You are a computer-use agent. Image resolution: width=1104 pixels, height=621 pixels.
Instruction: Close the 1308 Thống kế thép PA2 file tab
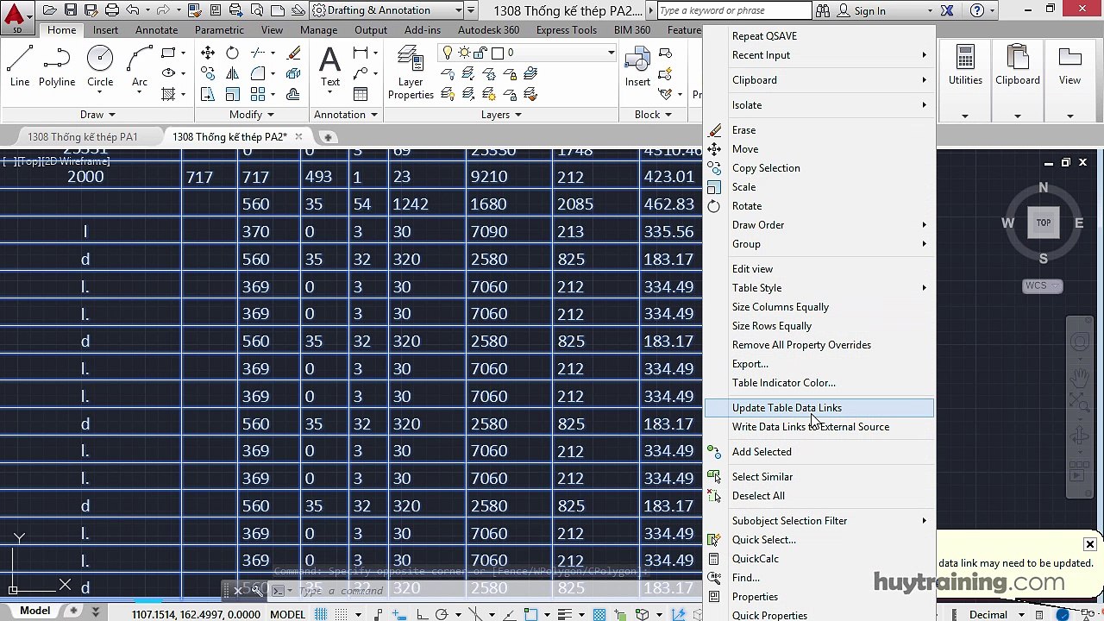(298, 136)
